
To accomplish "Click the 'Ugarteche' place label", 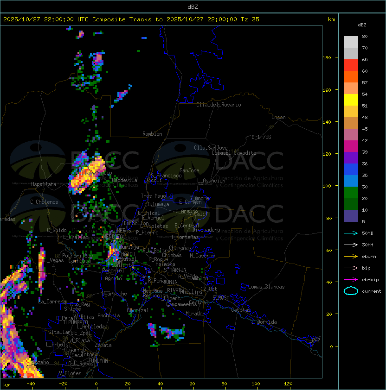I will 115,294.
